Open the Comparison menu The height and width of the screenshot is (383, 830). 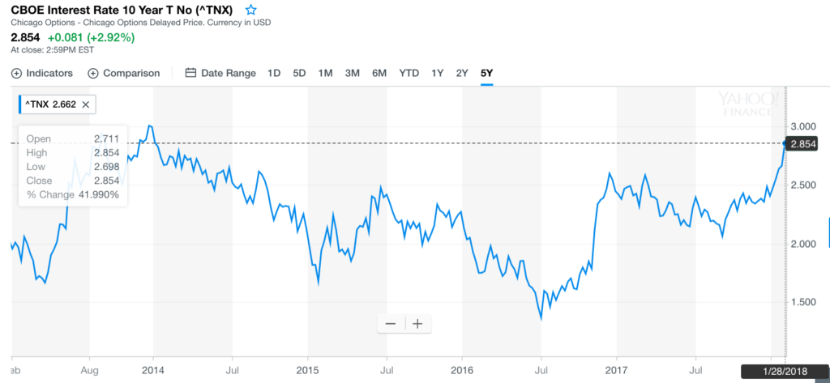[131, 73]
